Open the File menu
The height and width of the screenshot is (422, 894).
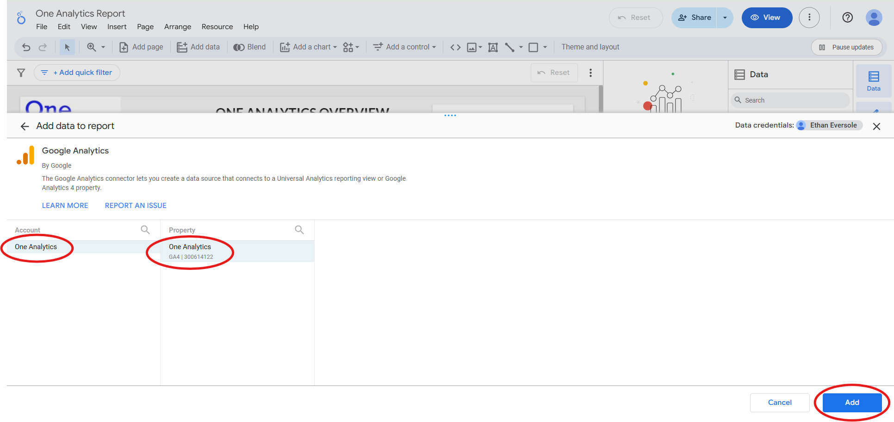point(42,27)
